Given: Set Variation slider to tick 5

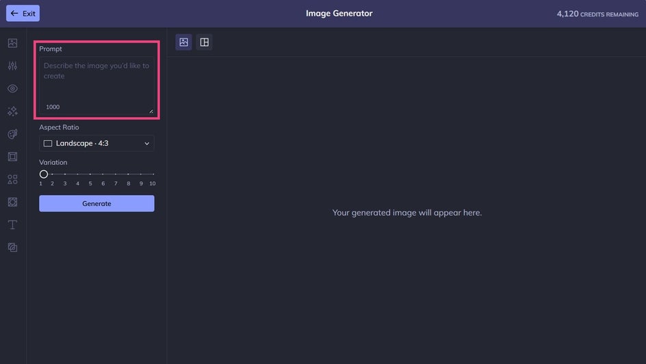Looking at the screenshot, I should [90, 174].
